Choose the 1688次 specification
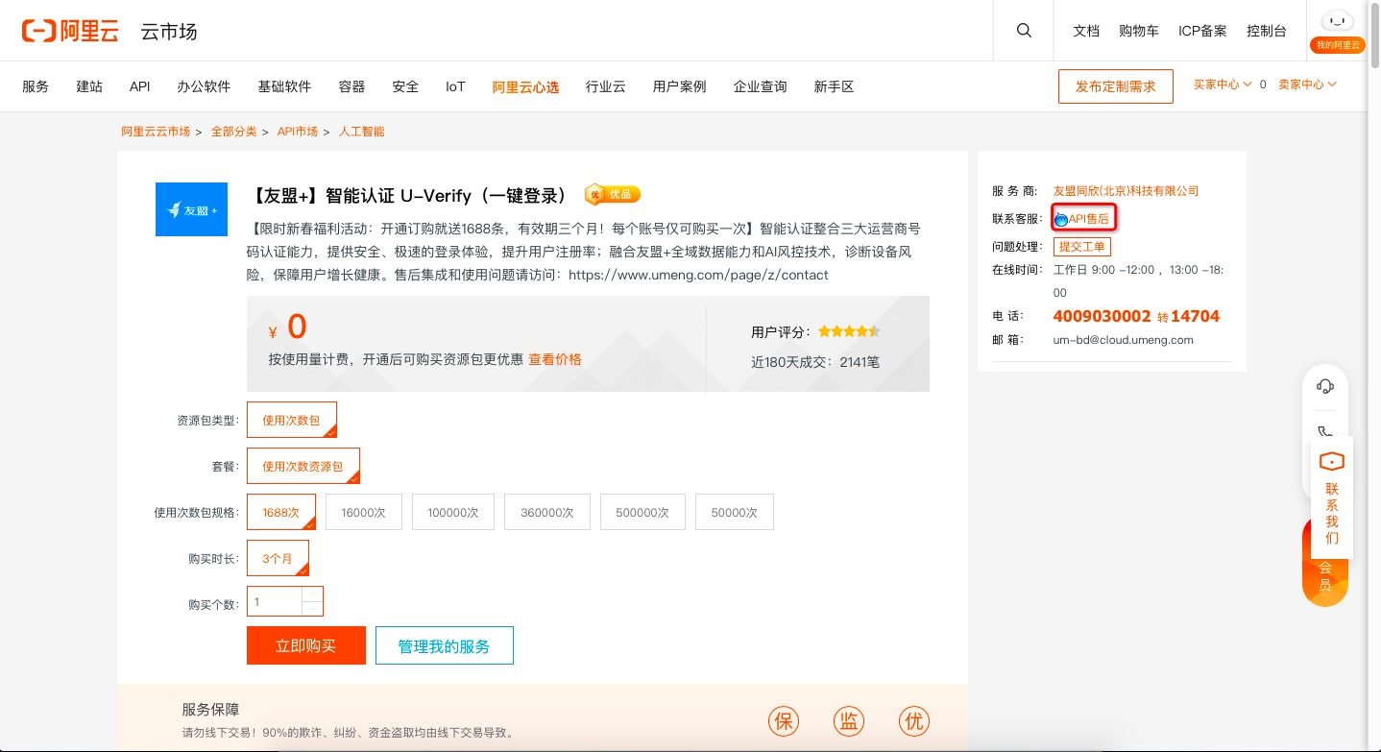Image resolution: width=1381 pixels, height=752 pixels. (x=281, y=512)
